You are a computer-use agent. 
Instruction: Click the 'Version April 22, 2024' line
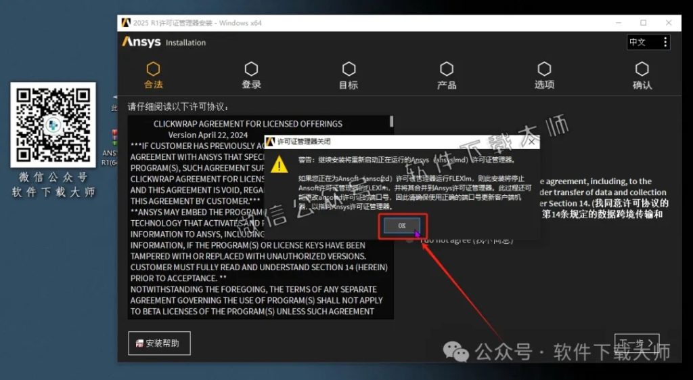(x=208, y=135)
